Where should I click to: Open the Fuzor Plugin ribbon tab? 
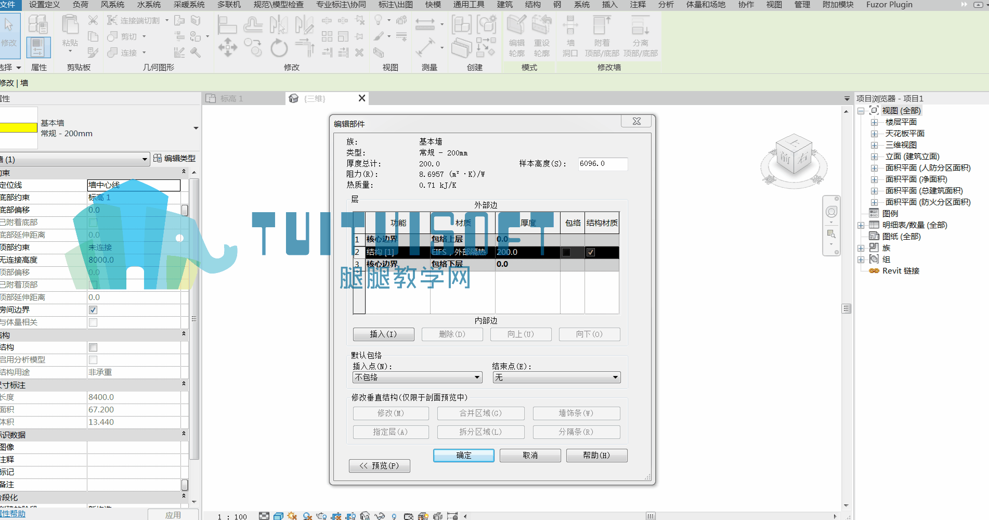coord(889,5)
